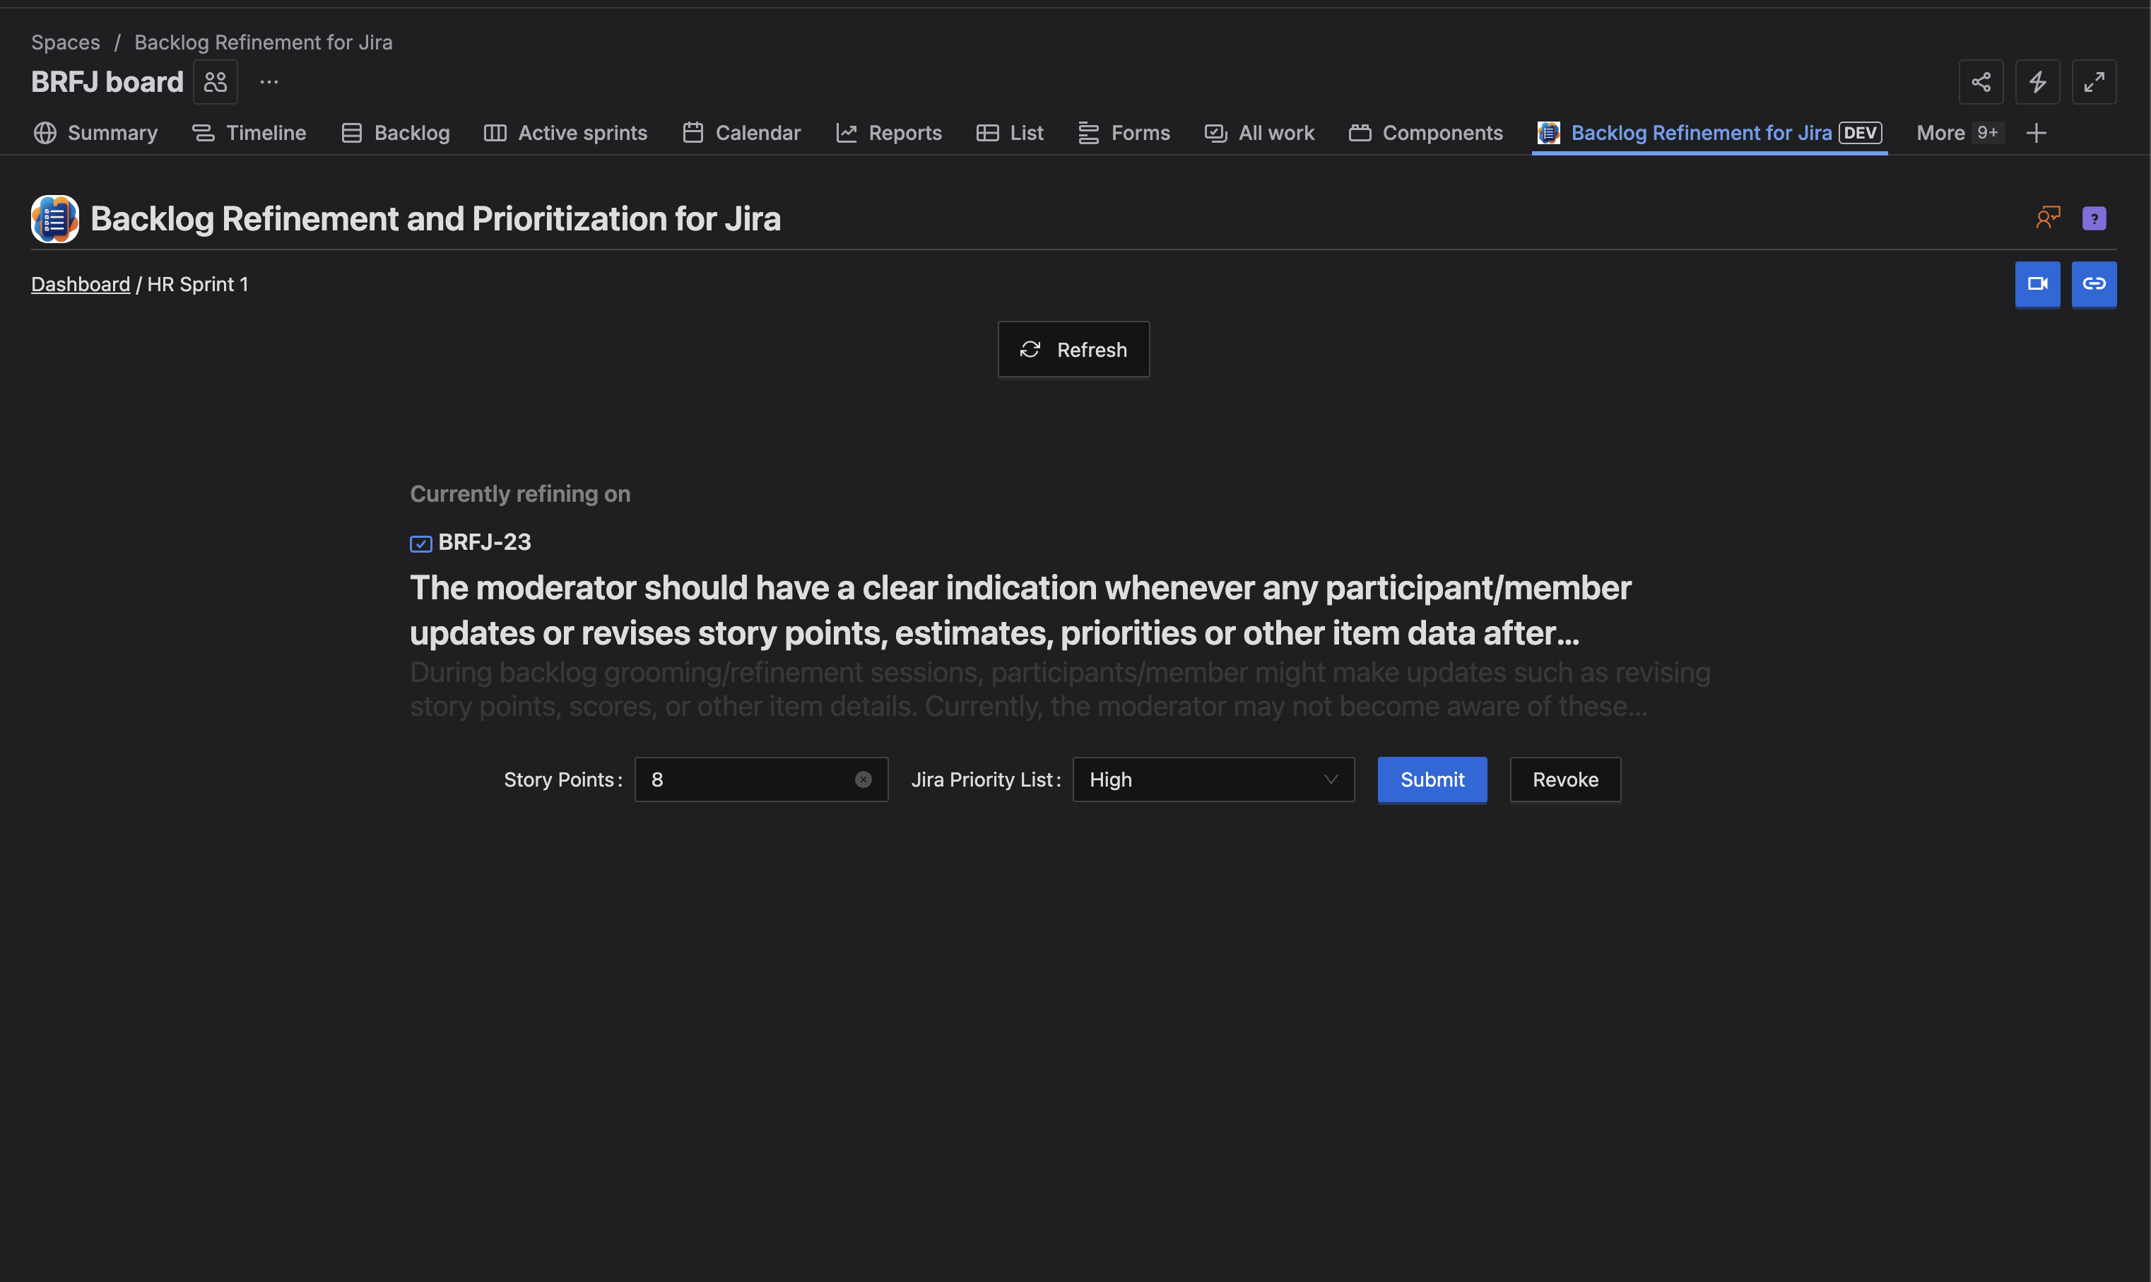Go to the Reports tab
2151x1282 pixels.
888,133
